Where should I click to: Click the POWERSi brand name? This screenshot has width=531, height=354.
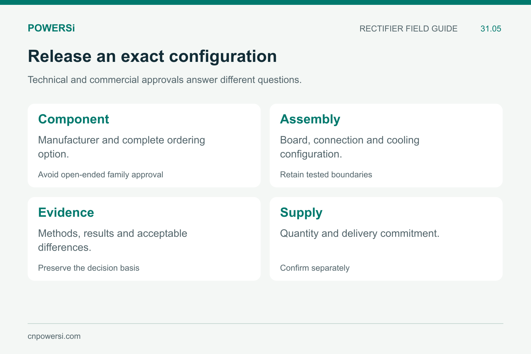[51, 28]
